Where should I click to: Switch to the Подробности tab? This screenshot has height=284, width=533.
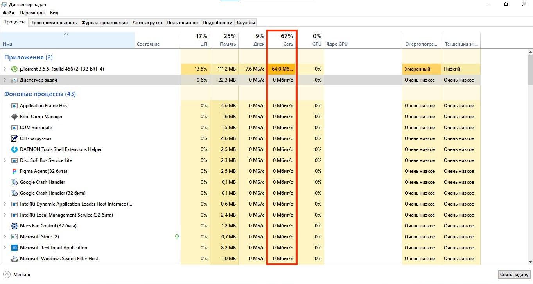coord(217,23)
